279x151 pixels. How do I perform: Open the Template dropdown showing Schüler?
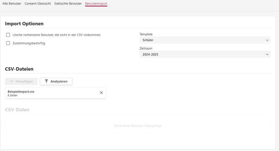(205, 40)
